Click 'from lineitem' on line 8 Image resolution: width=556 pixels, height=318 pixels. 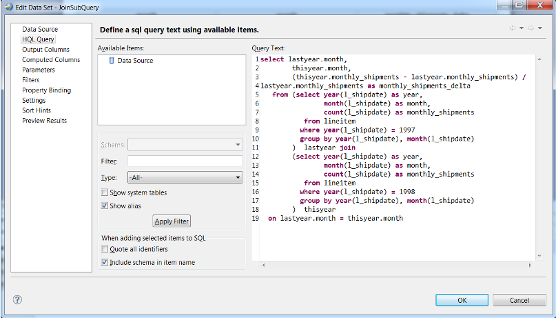pyautogui.click(x=330, y=121)
